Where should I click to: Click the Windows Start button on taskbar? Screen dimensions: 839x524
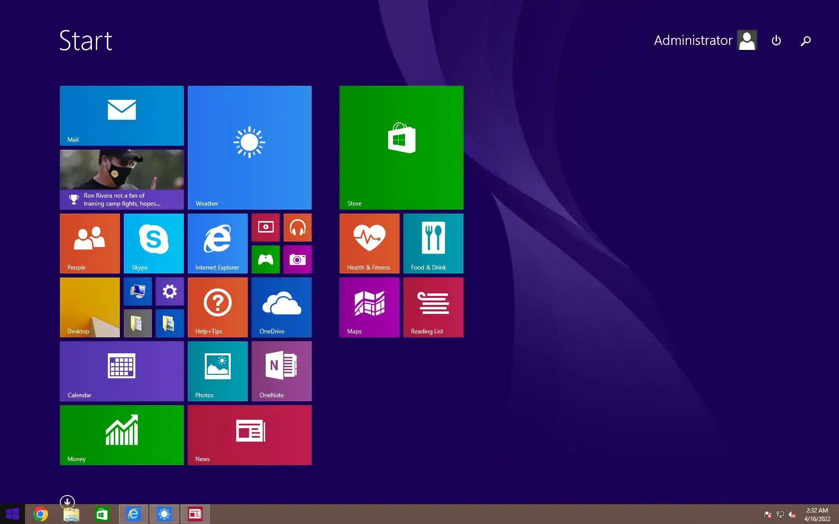point(12,514)
